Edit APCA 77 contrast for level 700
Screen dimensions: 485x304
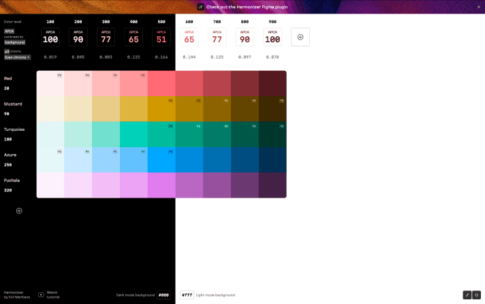[217, 37]
